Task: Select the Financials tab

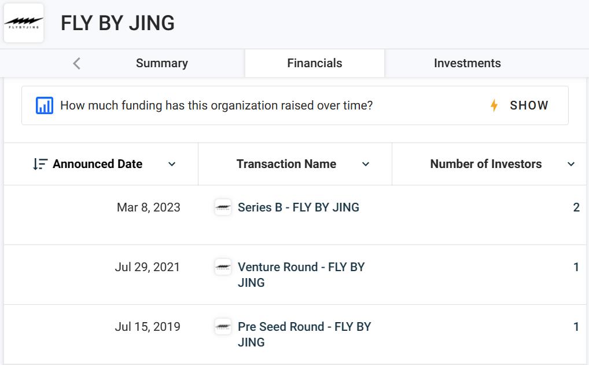Action: click(x=314, y=63)
